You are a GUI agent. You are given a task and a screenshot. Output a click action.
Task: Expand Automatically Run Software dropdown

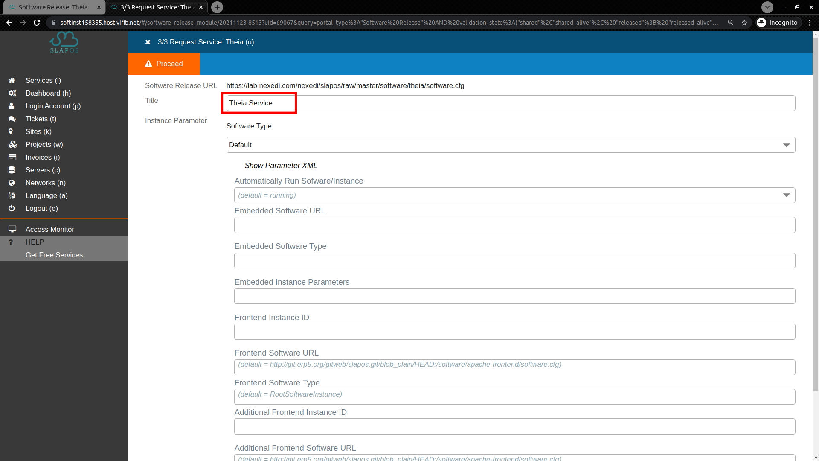coord(787,195)
